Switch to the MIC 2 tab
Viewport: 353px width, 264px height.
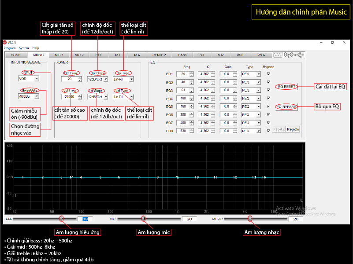[79, 55]
